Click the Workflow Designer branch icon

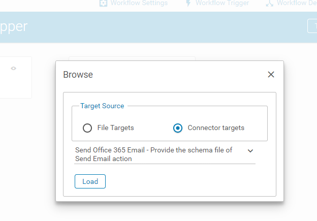(270, 3)
